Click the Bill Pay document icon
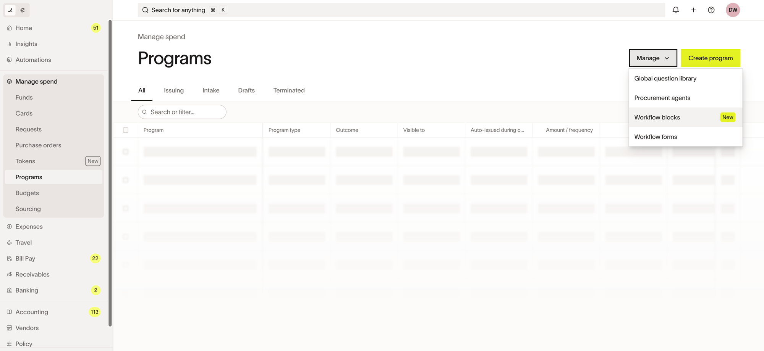Viewport: 764px width, 351px height. tap(9, 259)
